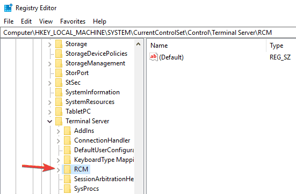
Task: Select the Storage key folder icon
Action: click(x=59, y=44)
